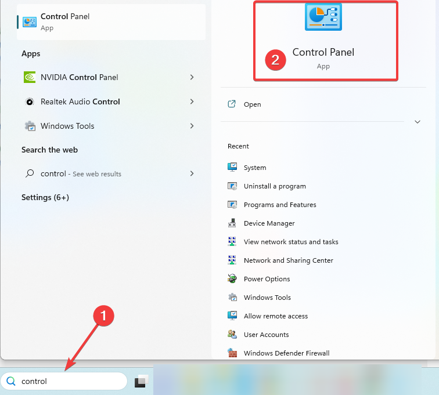Image resolution: width=439 pixels, height=395 pixels.
Task: Click the Windows Tools icon in Recent list
Action: 232,297
